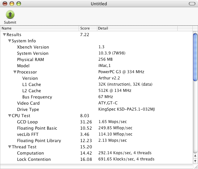The image size is (198, 169).
Task: Close the Untitled window with red button
Action: [5, 4]
